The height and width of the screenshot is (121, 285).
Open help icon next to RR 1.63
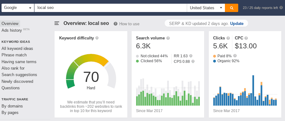pyautogui.click(x=191, y=56)
